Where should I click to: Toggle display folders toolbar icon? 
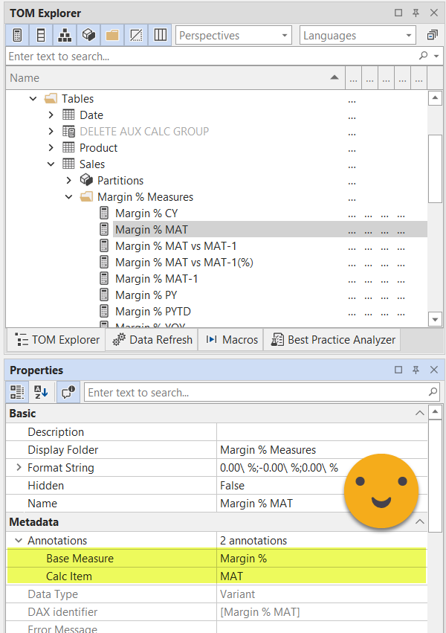coord(112,35)
